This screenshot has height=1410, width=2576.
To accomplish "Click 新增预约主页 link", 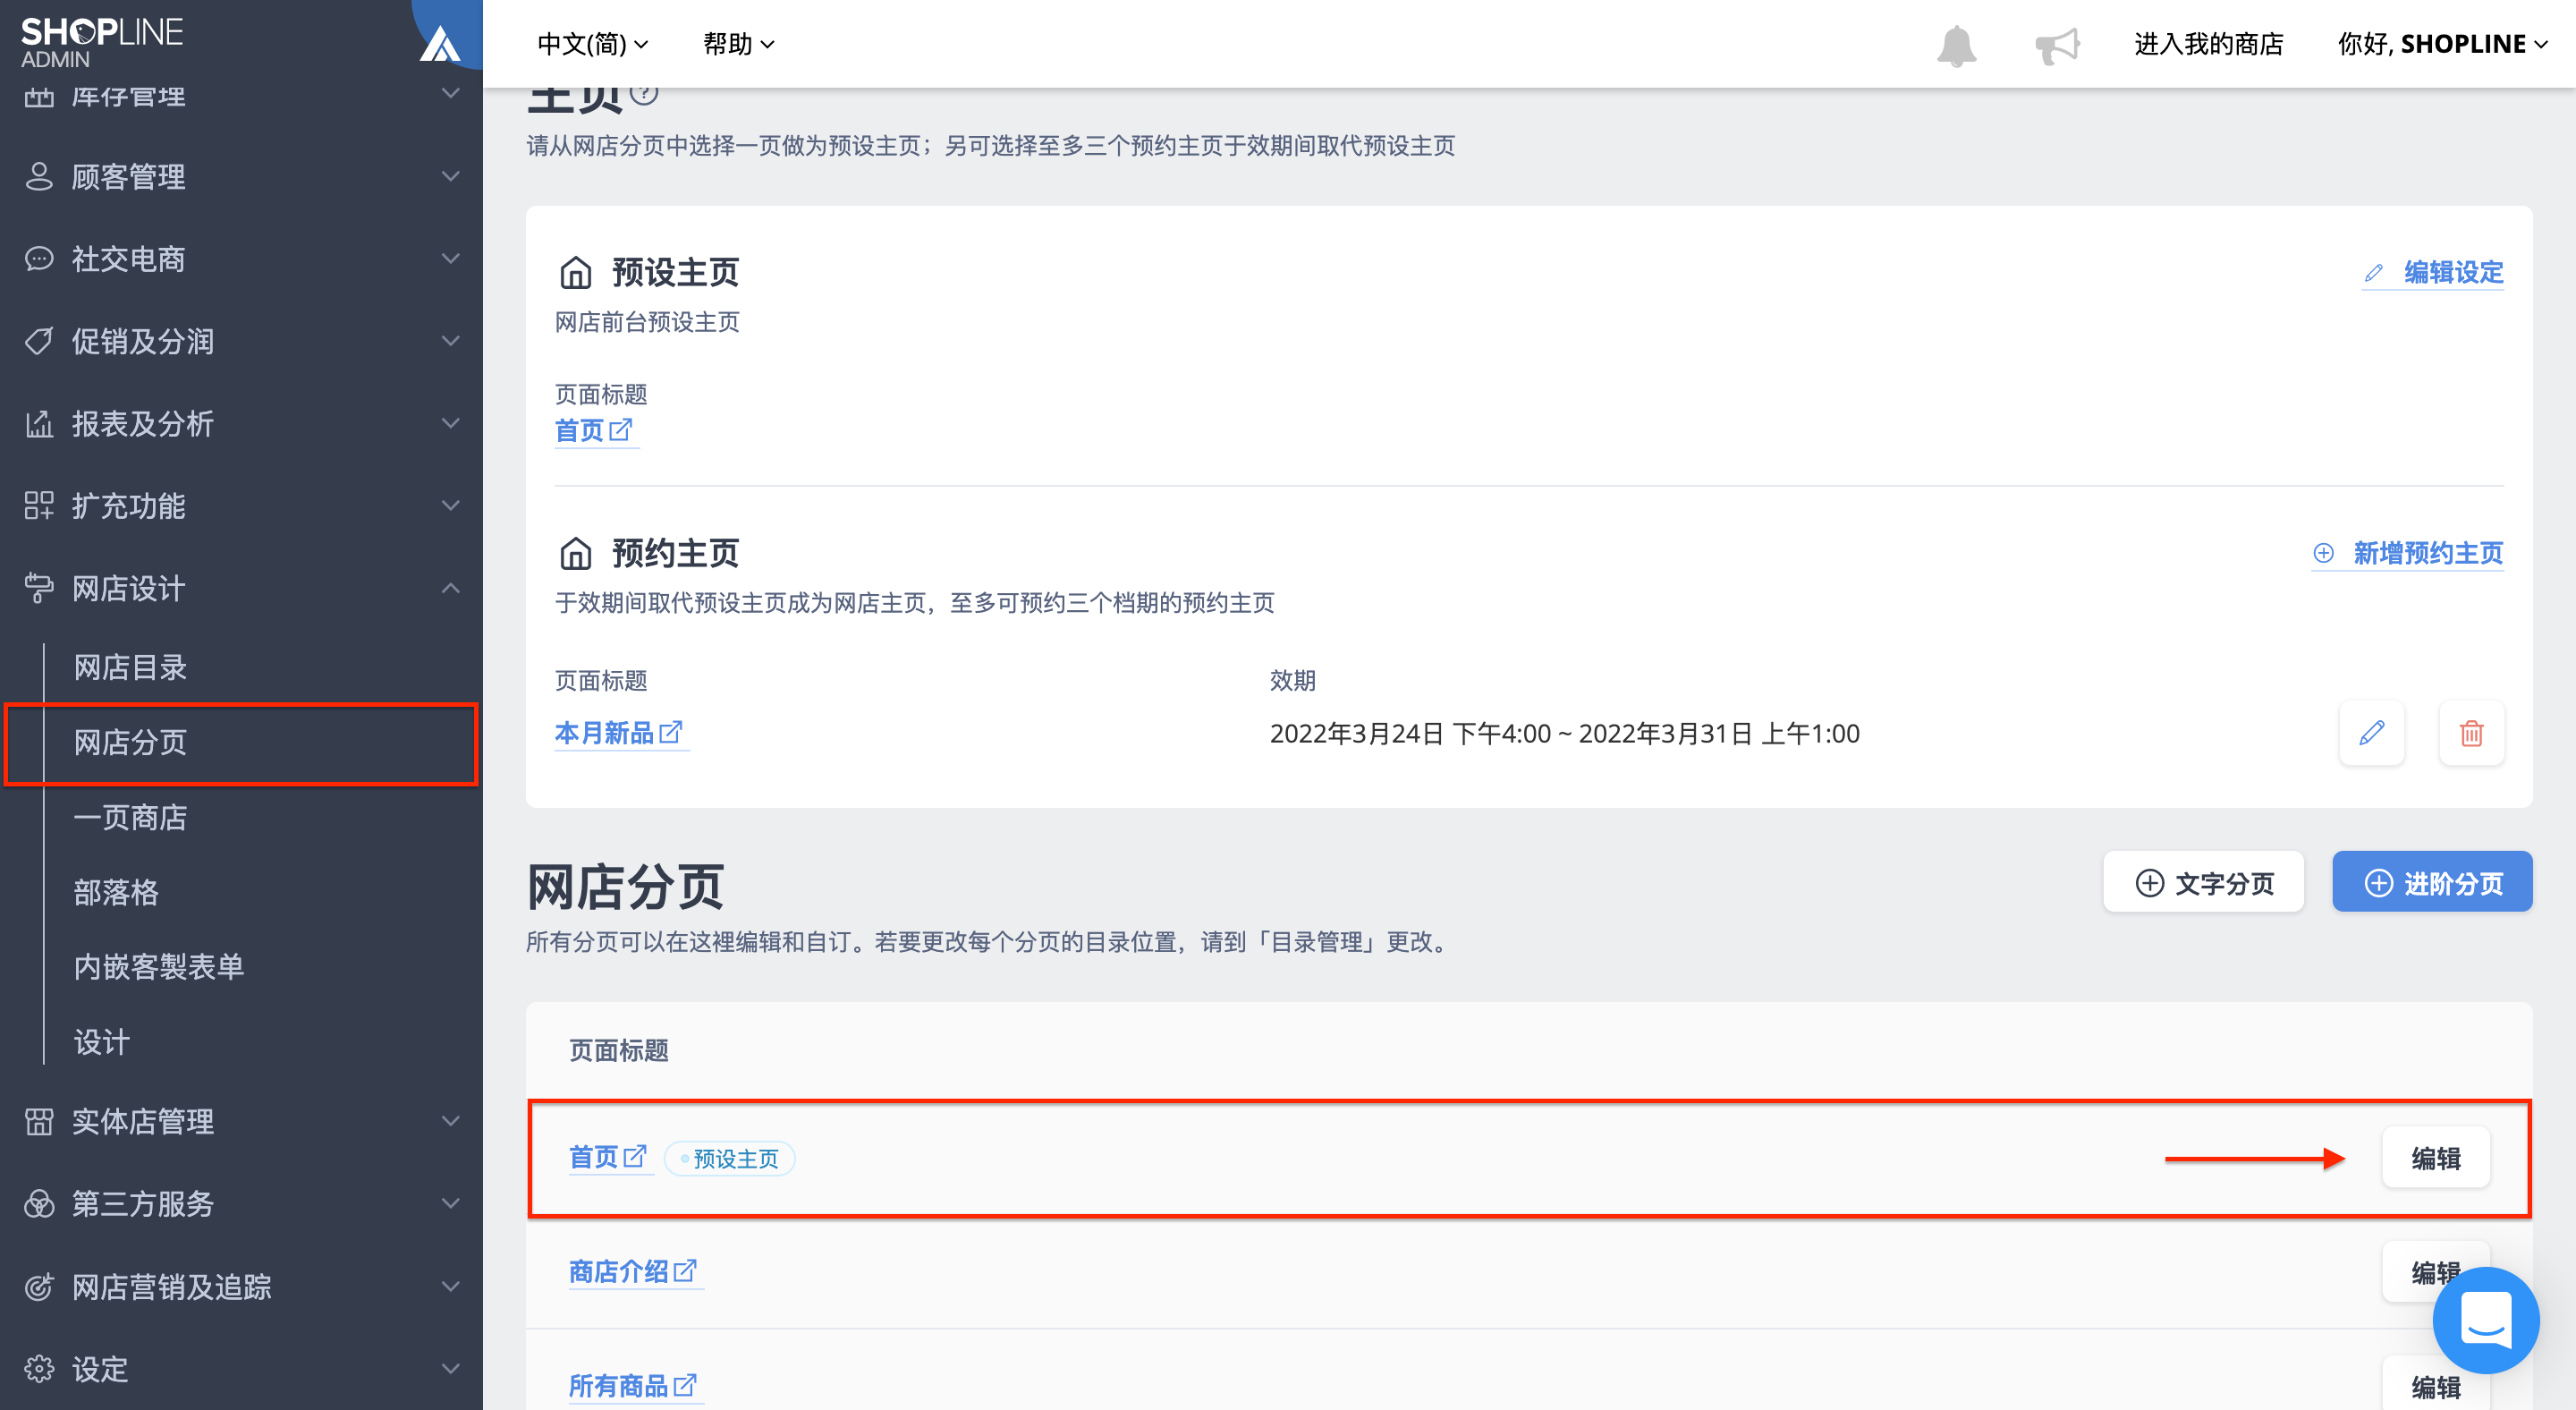I will [2408, 553].
